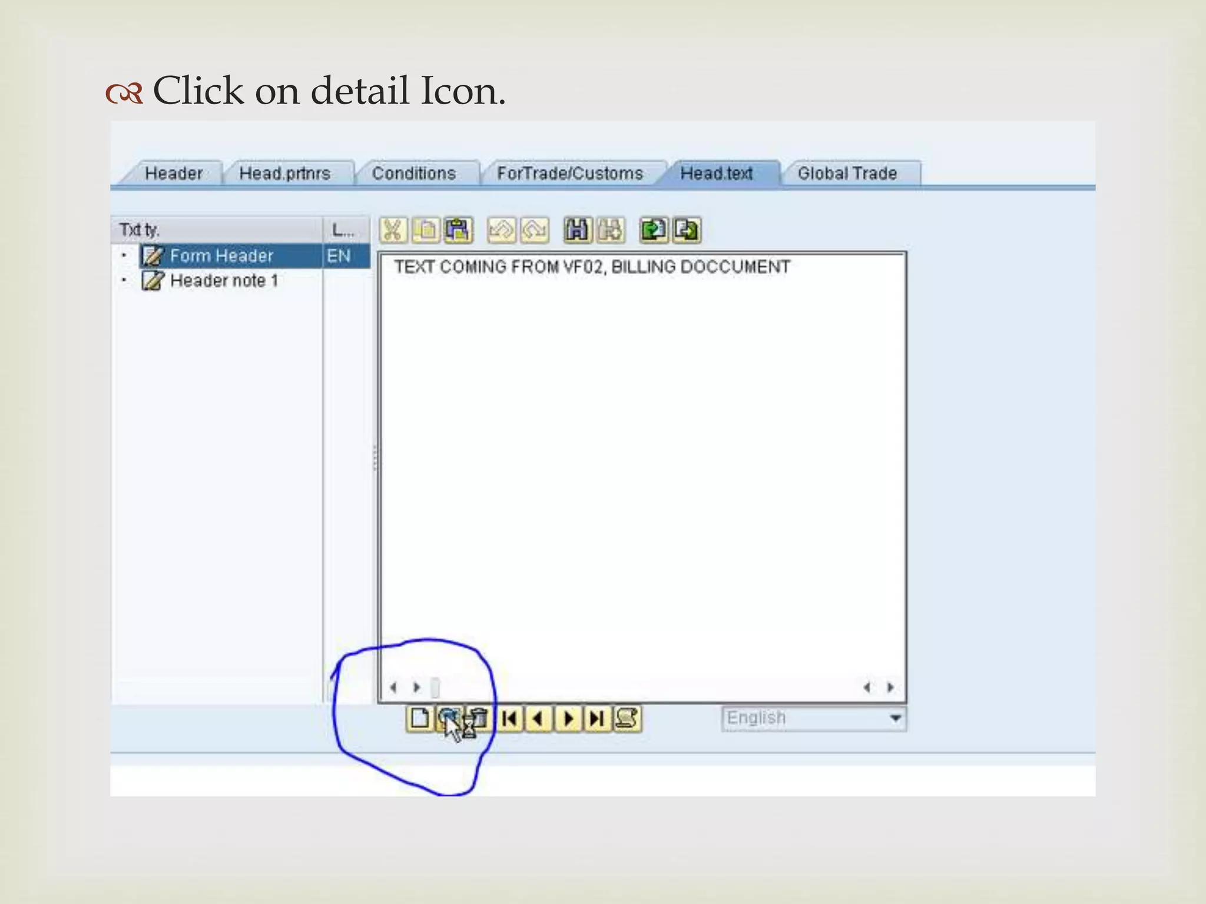
Task: Click the Paste clipboard icon
Action: 459,230
